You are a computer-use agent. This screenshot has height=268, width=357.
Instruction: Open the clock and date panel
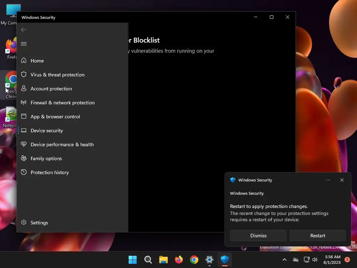coord(332,260)
